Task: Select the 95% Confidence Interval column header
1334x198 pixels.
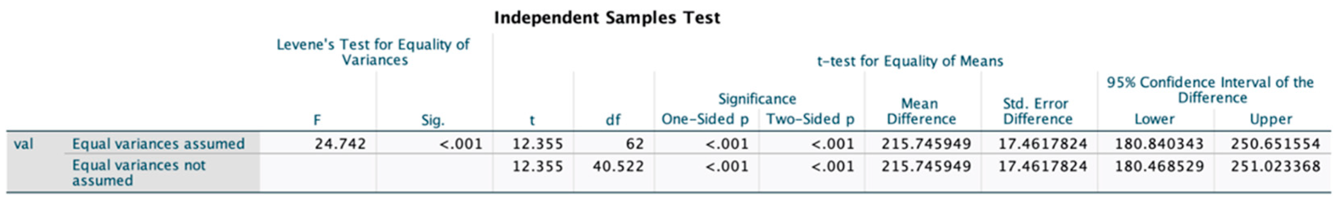Action: [x=1210, y=90]
